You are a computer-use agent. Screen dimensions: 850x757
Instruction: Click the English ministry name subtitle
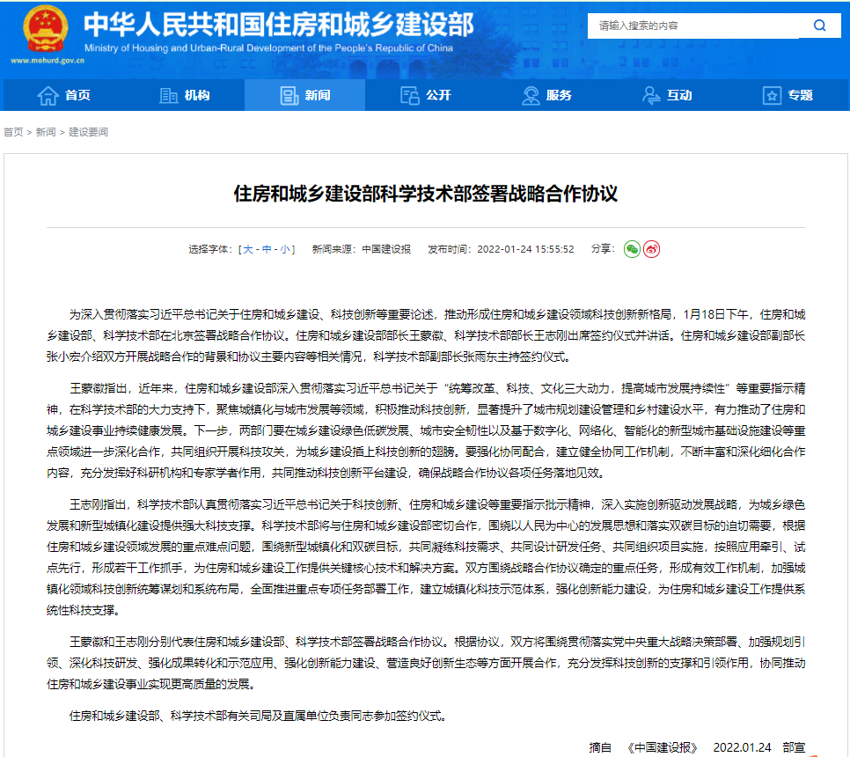[268, 48]
